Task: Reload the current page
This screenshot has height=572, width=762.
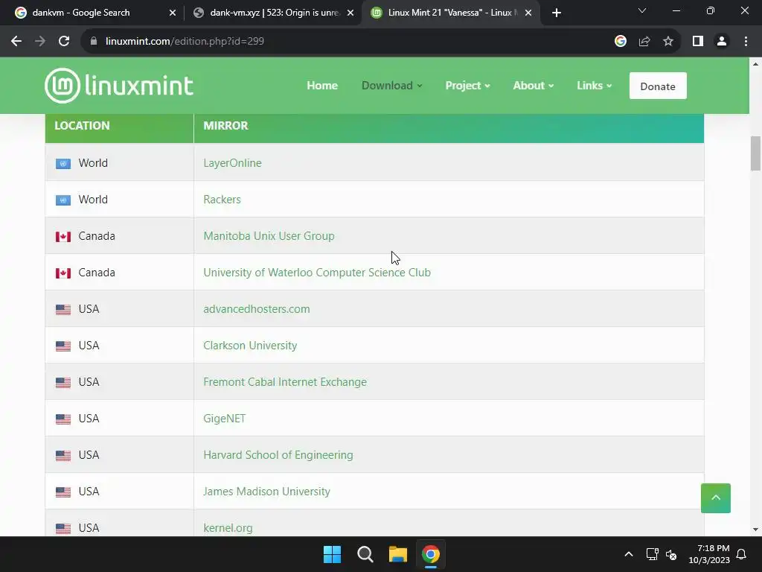Action: 64,42
